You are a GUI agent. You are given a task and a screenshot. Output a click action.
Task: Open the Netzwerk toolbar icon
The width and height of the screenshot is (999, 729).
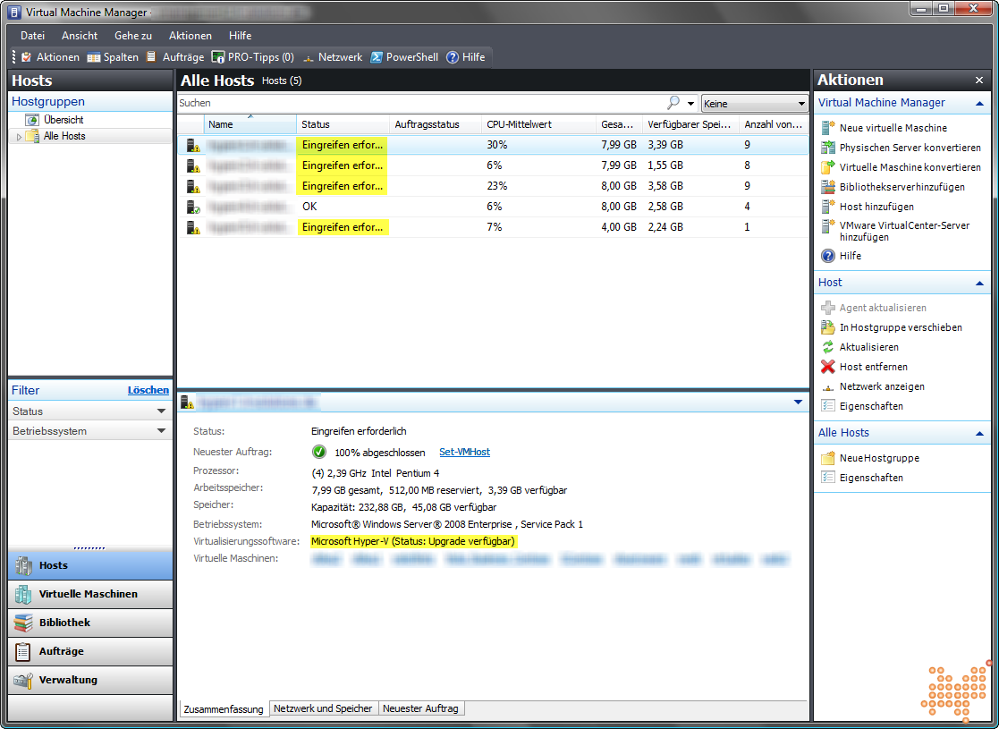[x=309, y=57]
